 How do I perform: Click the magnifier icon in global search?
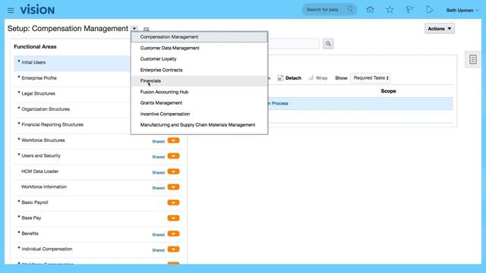350,9
